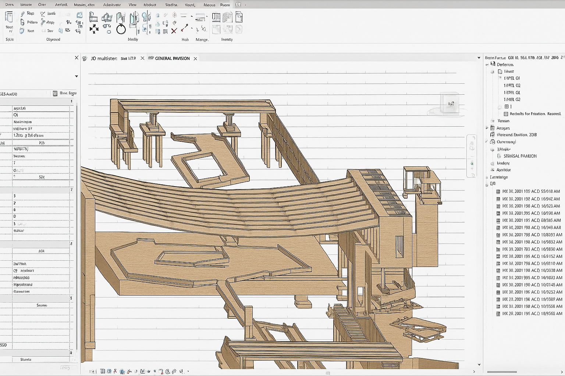
Task: Click the large circle icon in Medify group
Action: coord(121,29)
